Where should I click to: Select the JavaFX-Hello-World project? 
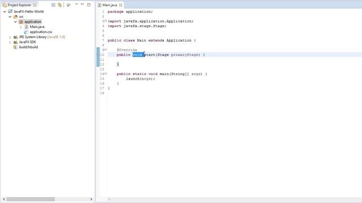pyautogui.click(x=29, y=11)
